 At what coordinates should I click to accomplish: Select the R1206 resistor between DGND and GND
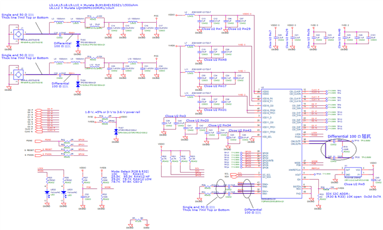[x=138, y=219]
